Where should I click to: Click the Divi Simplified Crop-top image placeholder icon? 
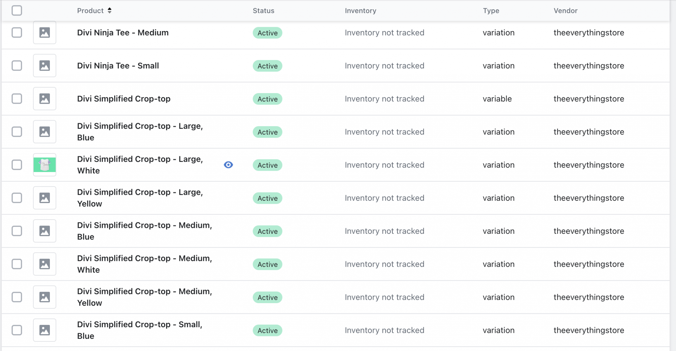coord(45,99)
